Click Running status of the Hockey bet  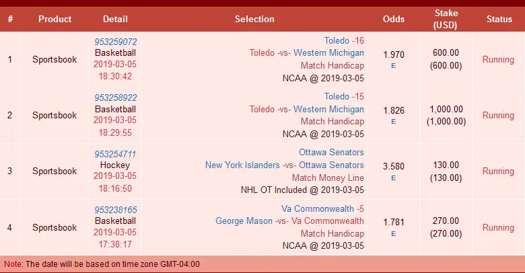(x=498, y=171)
